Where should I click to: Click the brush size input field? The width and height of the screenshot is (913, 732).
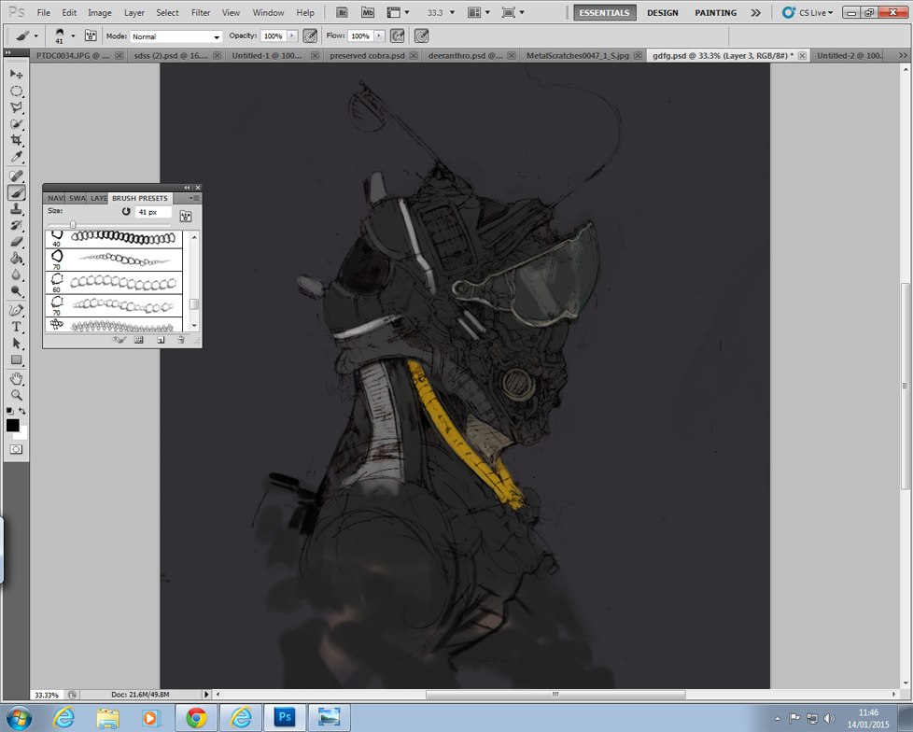(152, 212)
